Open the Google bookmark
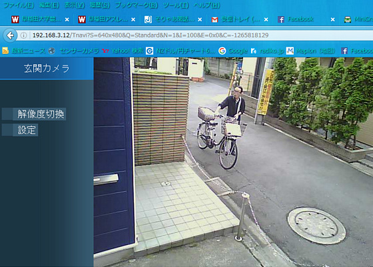Image resolution: width=373 pixels, height=267 pixels. click(x=233, y=51)
